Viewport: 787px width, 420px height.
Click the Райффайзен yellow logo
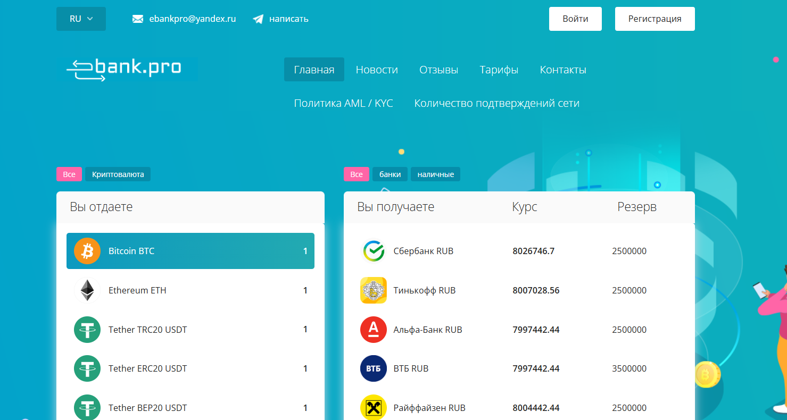click(374, 408)
